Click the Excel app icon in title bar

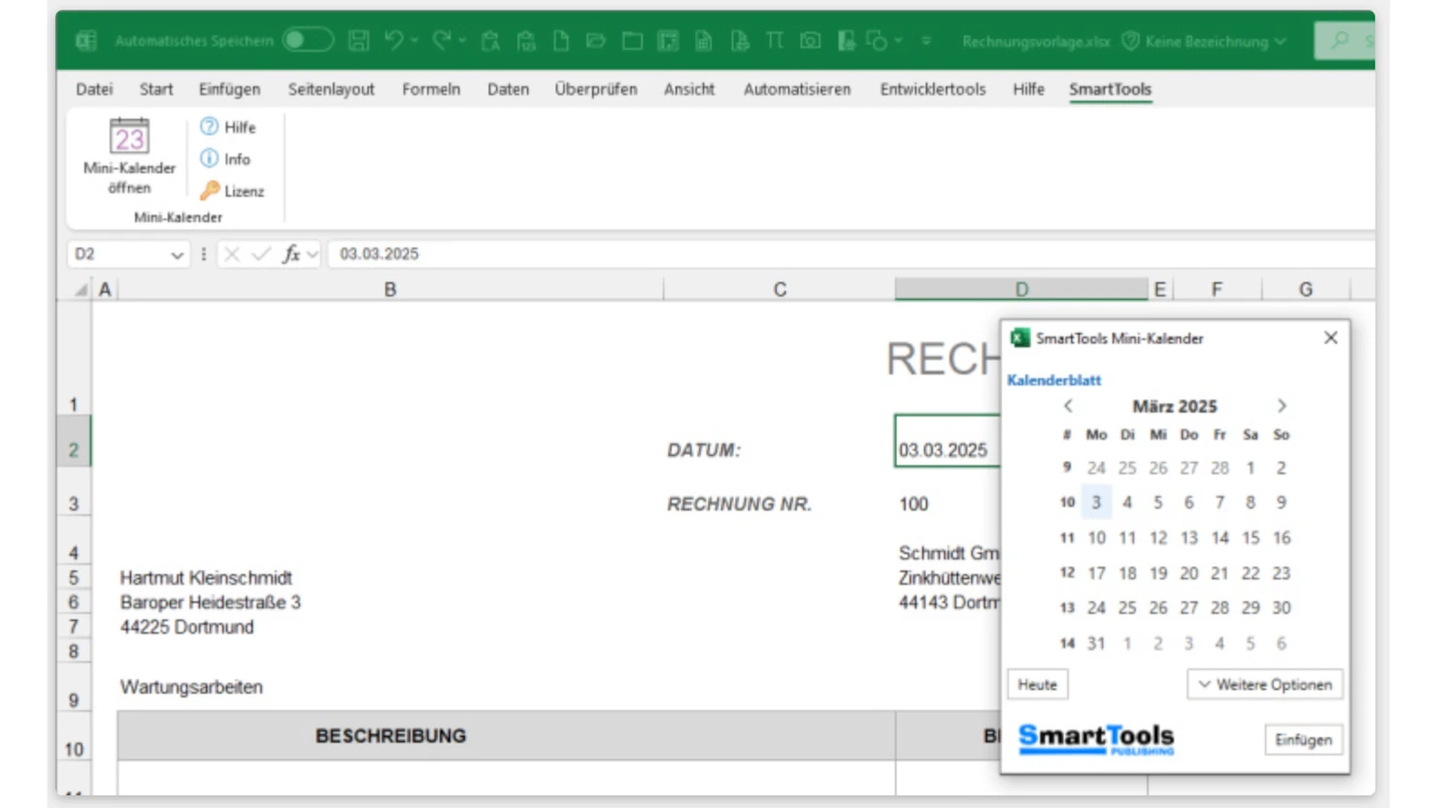86,41
